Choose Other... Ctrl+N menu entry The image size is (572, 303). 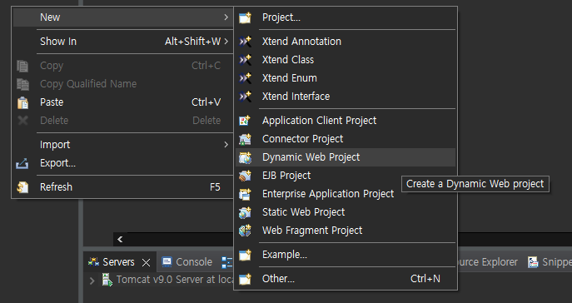[346, 279]
